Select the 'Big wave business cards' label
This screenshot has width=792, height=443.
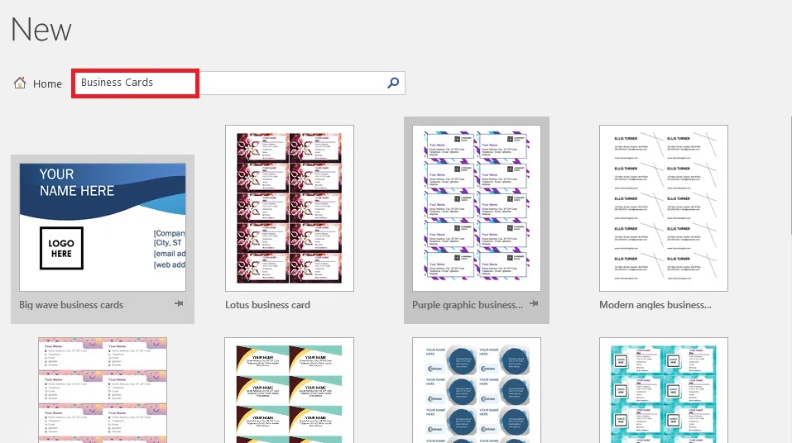(71, 305)
